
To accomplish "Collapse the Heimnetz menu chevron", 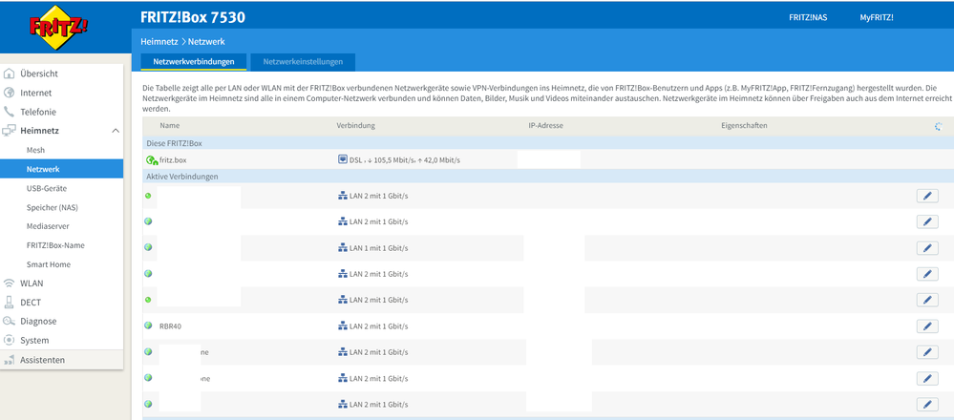I will [116, 131].
